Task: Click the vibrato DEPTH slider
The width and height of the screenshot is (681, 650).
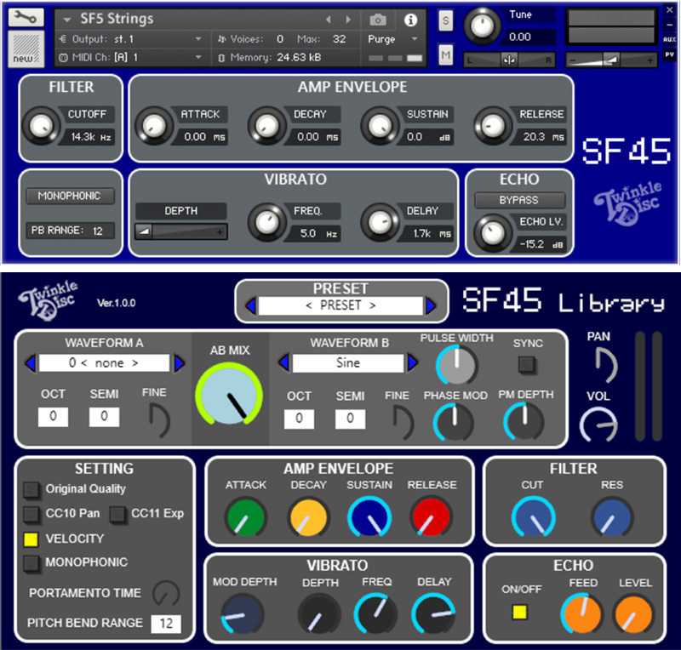Action: click(x=180, y=231)
